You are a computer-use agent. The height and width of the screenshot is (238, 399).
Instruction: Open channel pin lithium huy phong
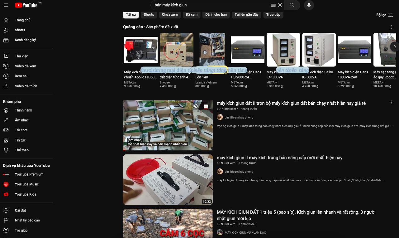click(239, 117)
